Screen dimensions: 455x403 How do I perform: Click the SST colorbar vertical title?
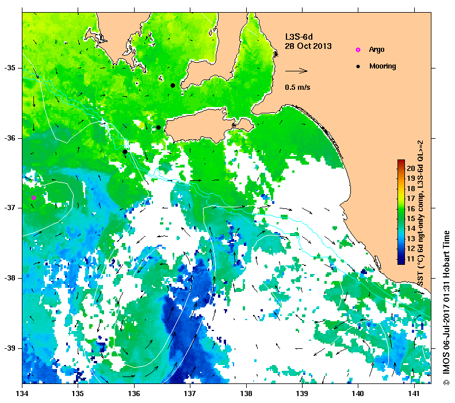tap(420, 213)
